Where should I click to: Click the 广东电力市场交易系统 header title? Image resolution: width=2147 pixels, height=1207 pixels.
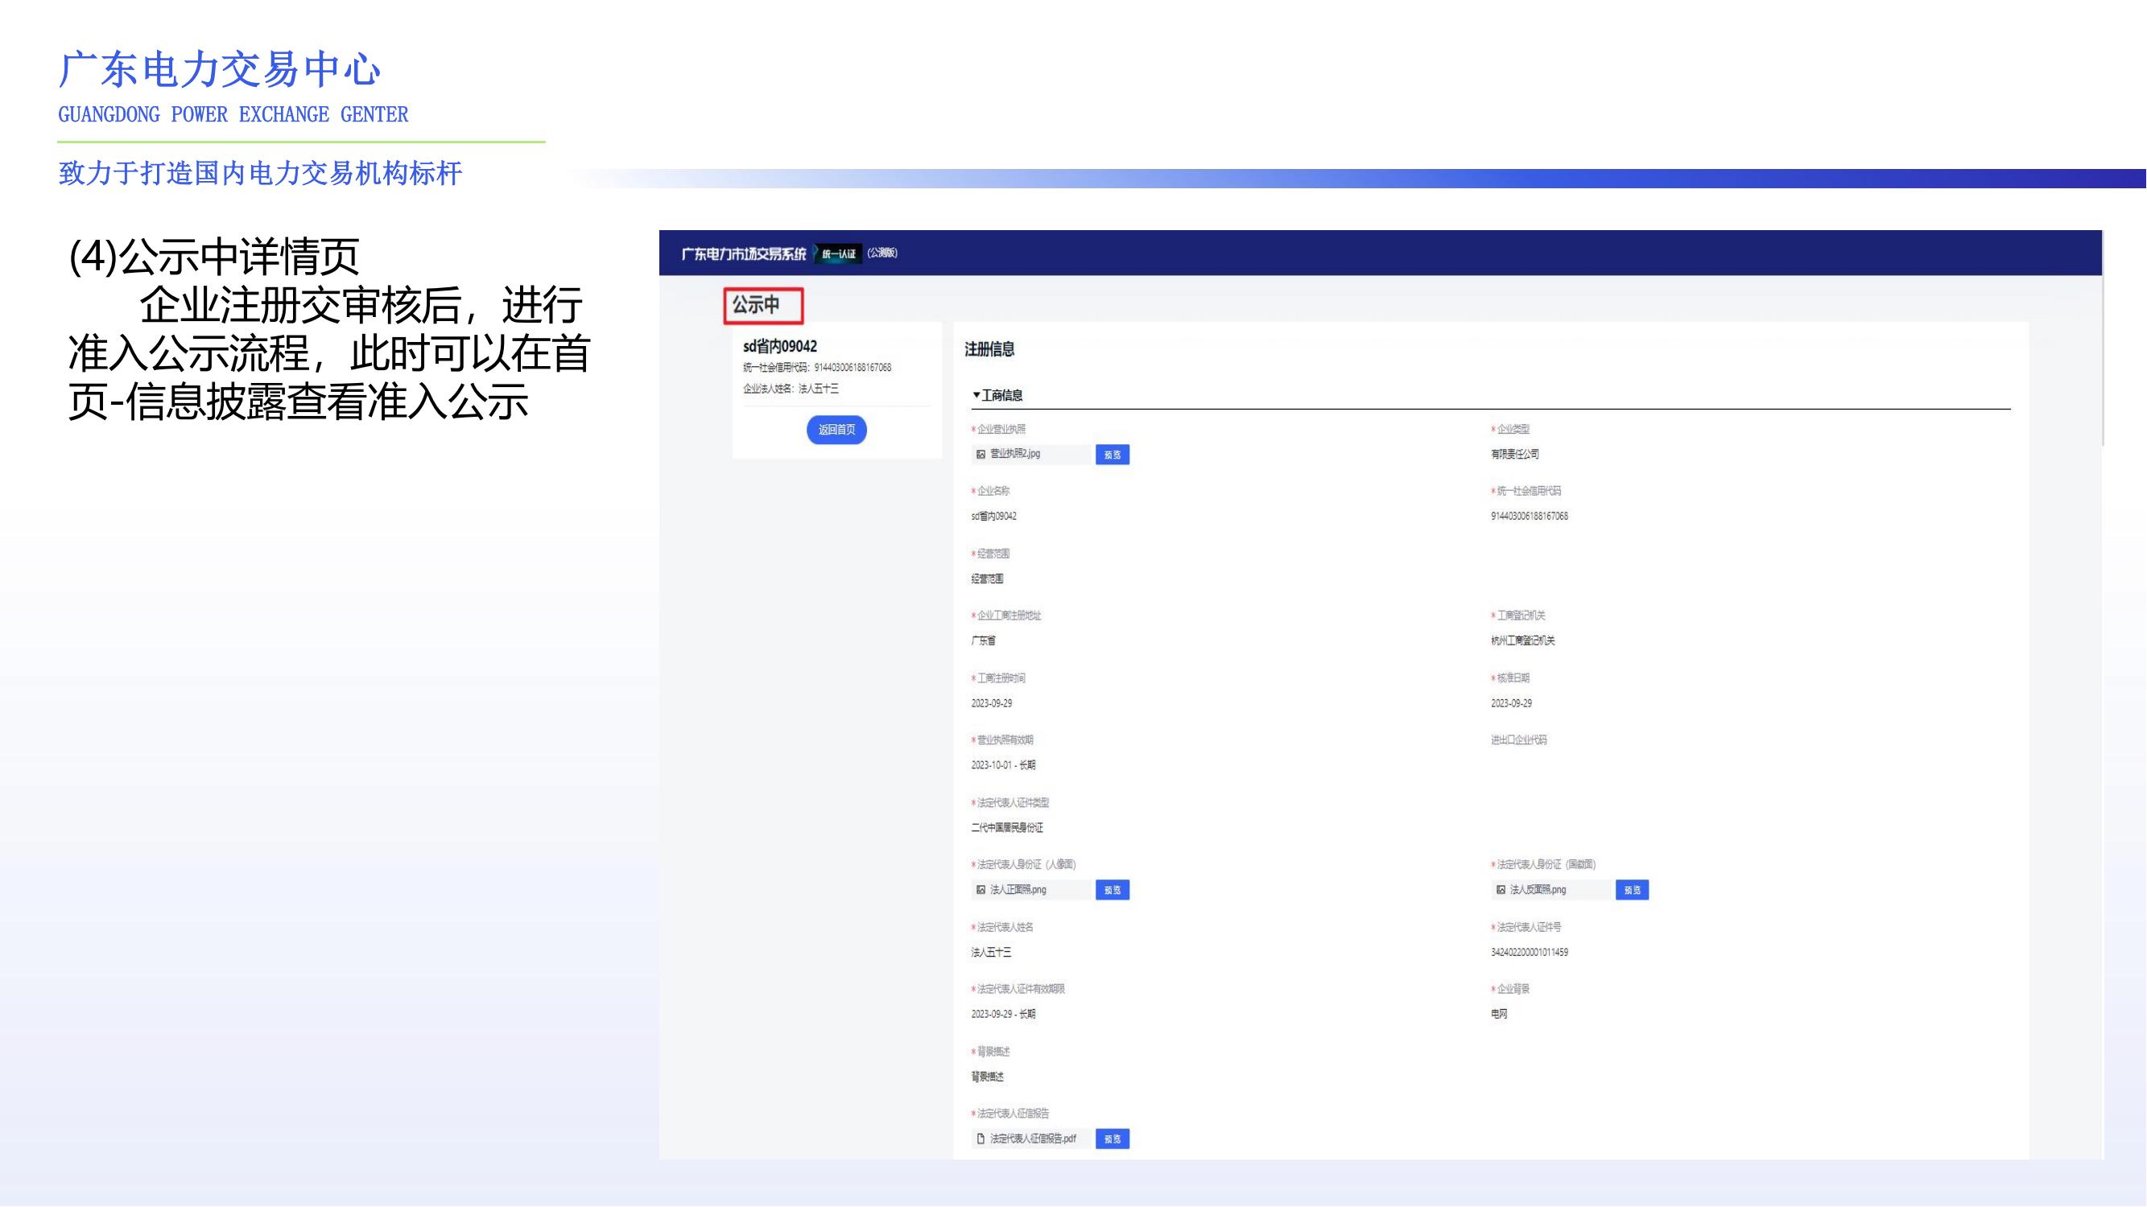(744, 253)
